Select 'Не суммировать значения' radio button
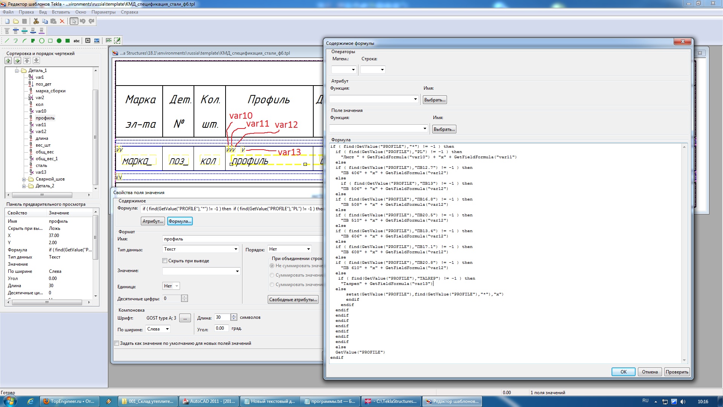723x407 pixels. pyautogui.click(x=272, y=266)
